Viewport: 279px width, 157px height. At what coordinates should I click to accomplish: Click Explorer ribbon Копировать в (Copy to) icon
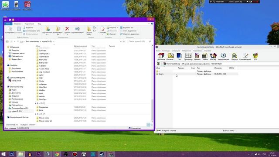click(58, 31)
